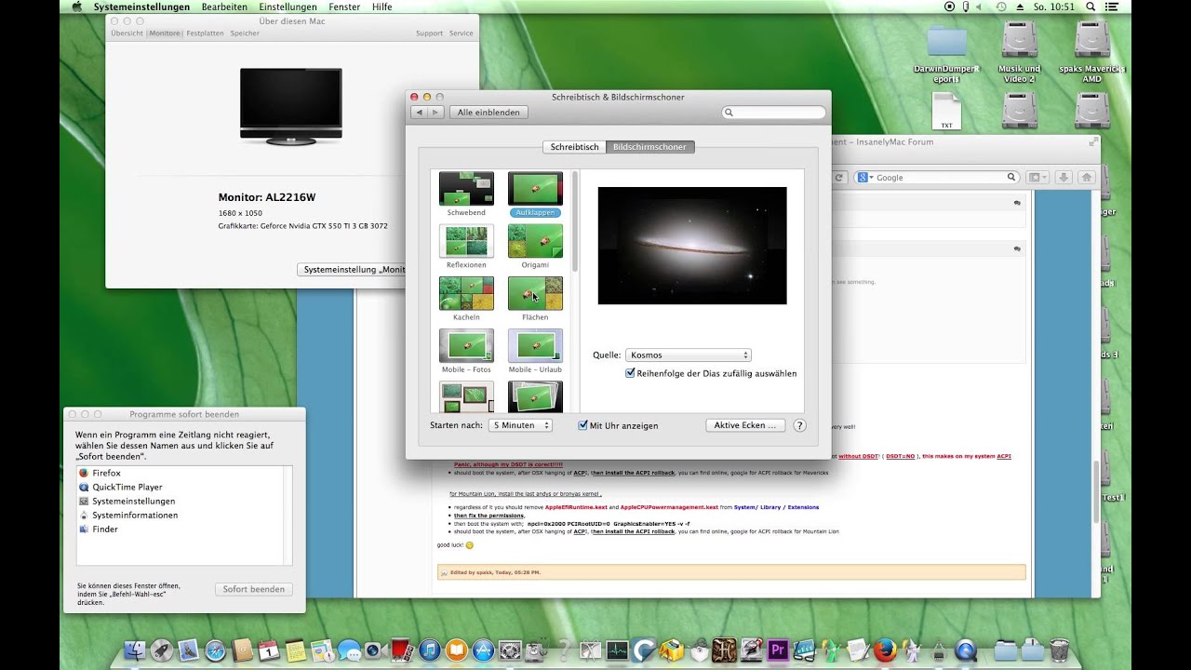Click the Sofort beenden button
1191x670 pixels.
click(x=254, y=589)
